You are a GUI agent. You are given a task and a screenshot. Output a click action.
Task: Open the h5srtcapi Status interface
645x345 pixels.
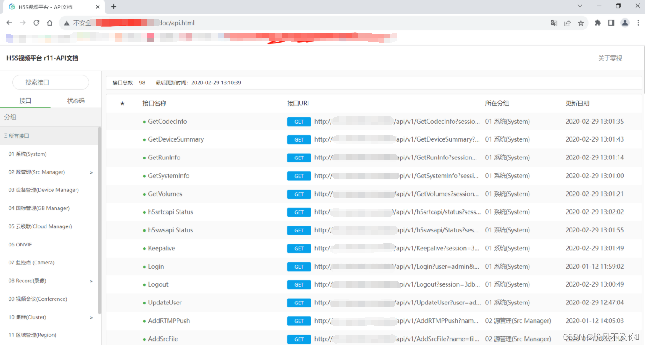click(x=170, y=212)
